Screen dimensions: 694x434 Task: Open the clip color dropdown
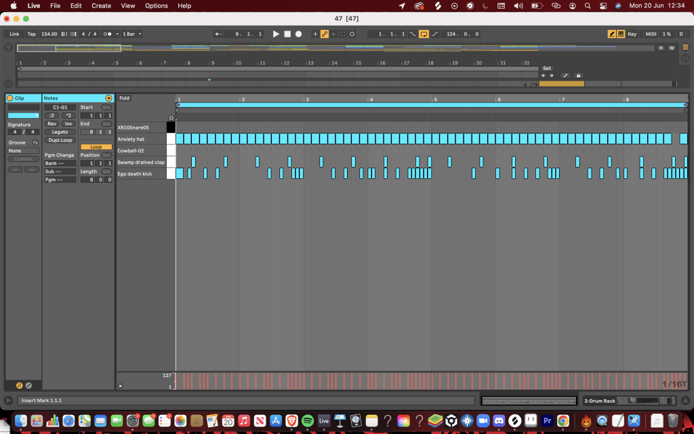(x=24, y=115)
